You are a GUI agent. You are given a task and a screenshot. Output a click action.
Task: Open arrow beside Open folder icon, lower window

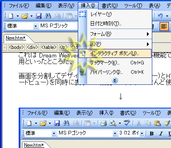point(50,123)
